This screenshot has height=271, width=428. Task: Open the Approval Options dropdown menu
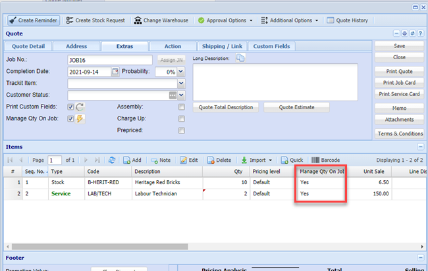(225, 20)
